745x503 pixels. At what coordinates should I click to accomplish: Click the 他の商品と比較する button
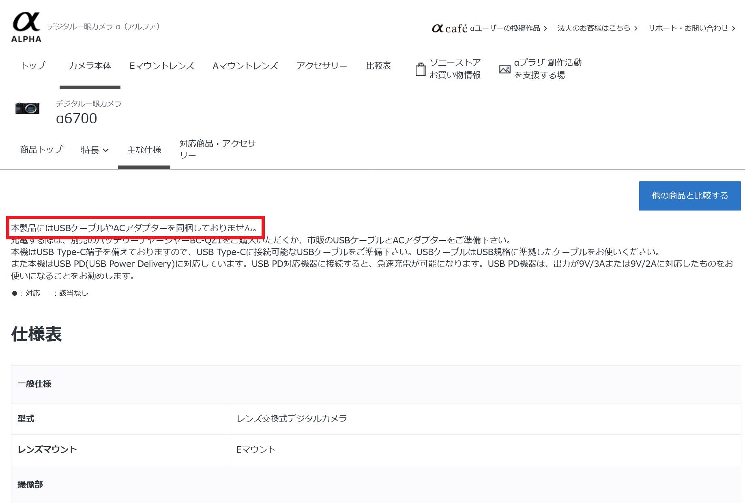pos(690,196)
